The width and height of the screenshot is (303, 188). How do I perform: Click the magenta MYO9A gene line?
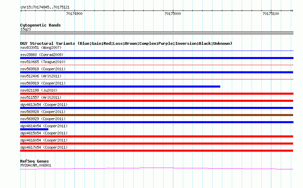(x=157, y=169)
